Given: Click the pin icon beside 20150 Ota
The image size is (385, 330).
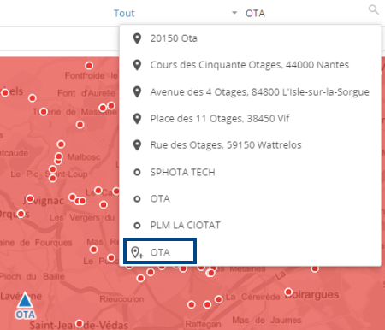Looking at the screenshot, I should 137,38.
